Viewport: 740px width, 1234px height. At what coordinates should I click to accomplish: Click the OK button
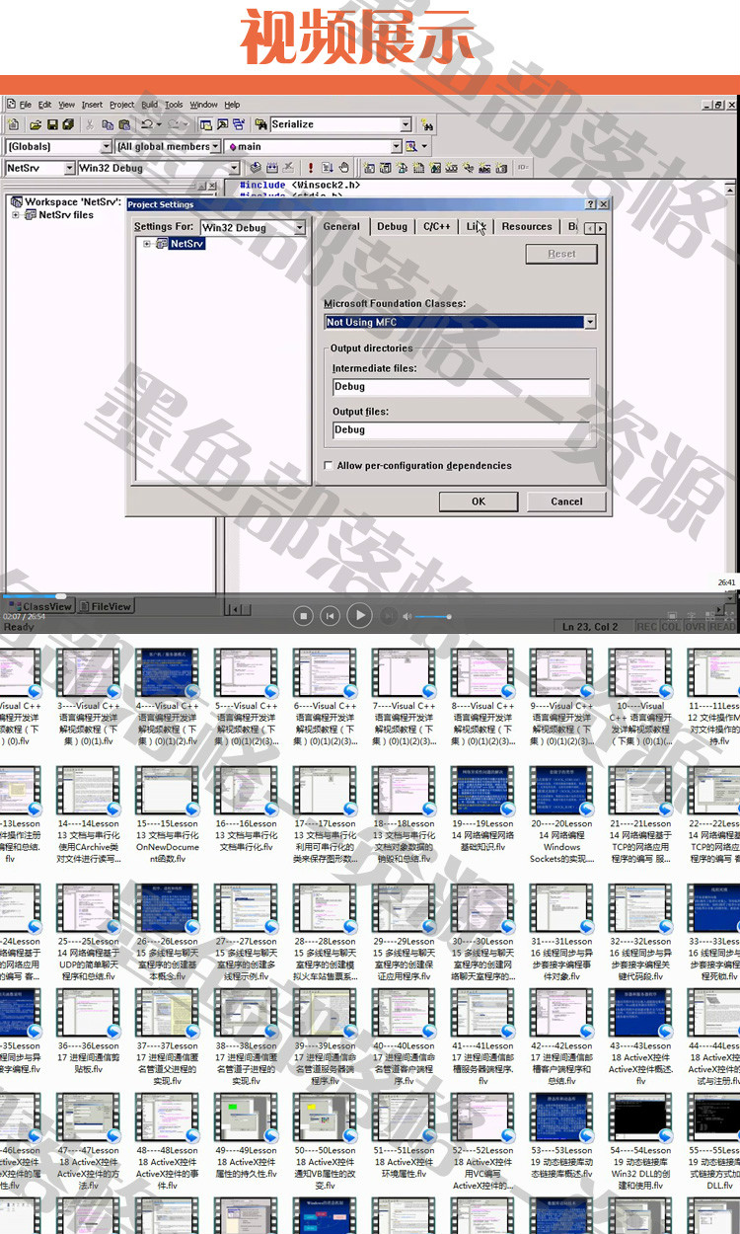click(x=479, y=501)
